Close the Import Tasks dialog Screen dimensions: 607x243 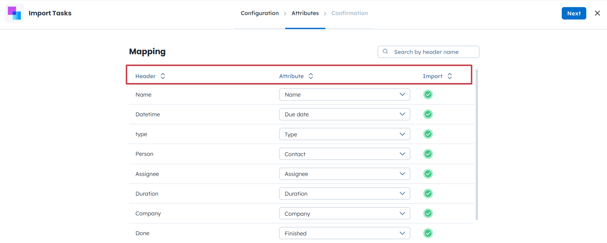pos(597,13)
